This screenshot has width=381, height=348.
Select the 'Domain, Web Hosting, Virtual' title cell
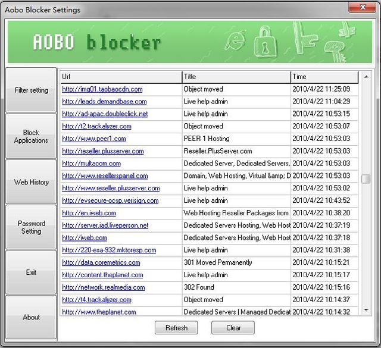237,176
